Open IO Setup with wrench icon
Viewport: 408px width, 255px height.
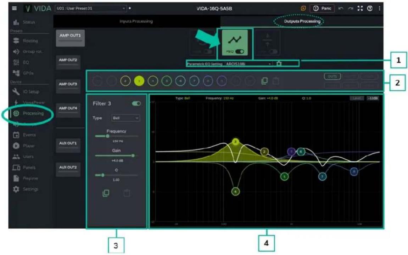(26, 91)
